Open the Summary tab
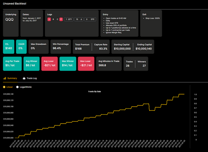The image size is (208, 152). [x=12, y=78]
